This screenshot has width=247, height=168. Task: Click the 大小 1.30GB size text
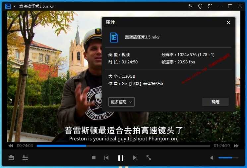pos(122,76)
